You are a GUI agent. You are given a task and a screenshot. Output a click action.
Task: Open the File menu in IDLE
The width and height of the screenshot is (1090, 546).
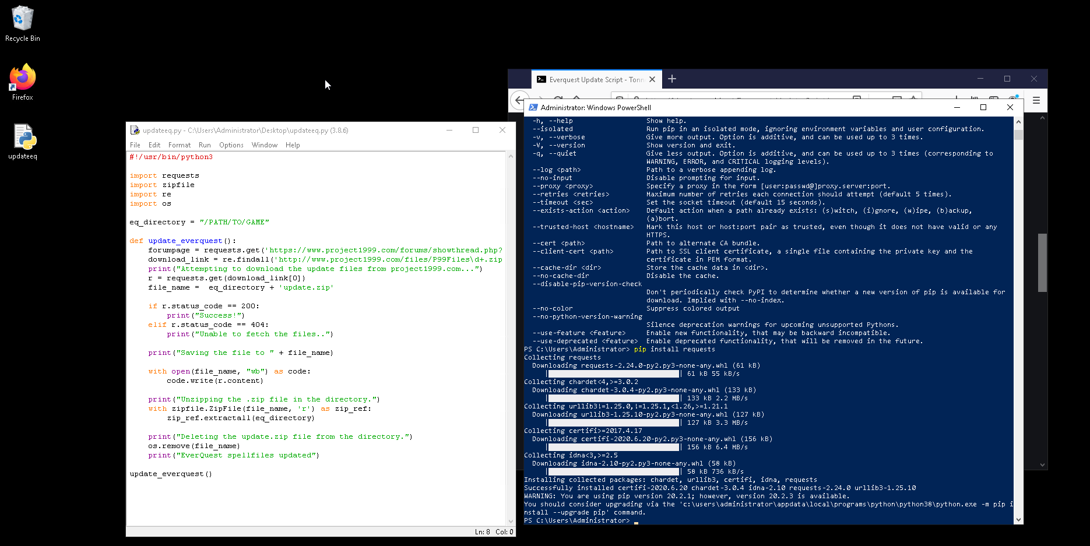135,145
